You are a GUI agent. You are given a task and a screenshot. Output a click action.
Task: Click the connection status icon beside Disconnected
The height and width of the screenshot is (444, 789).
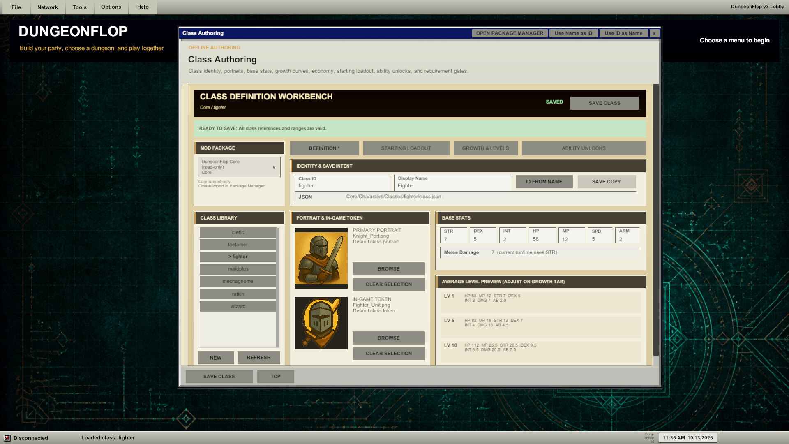pyautogui.click(x=7, y=438)
